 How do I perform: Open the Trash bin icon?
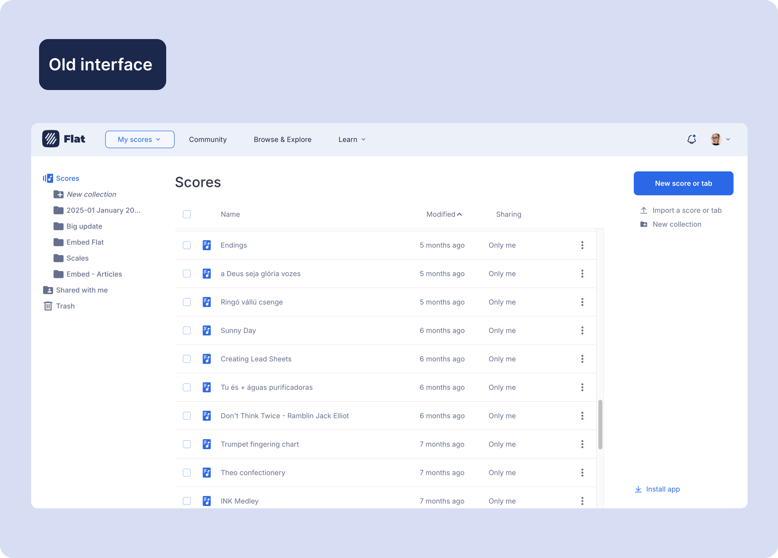pyautogui.click(x=48, y=306)
